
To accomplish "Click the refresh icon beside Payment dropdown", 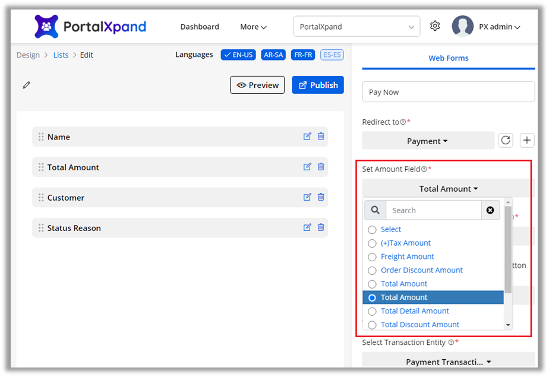I will coord(506,141).
